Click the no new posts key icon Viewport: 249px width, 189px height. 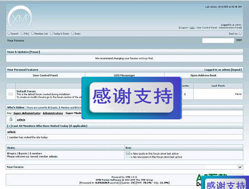(128, 157)
